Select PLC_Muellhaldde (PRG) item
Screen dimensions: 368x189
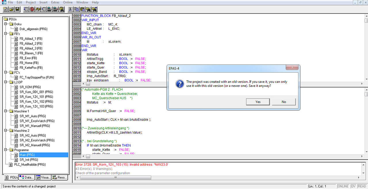pos(30,165)
